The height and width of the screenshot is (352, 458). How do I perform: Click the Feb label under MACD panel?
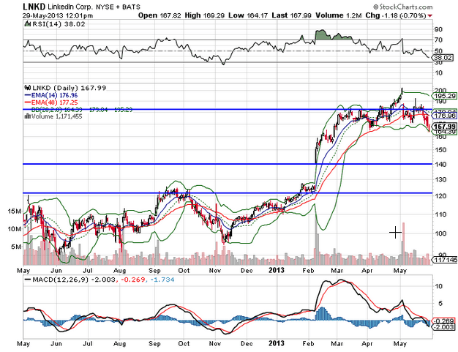(x=308, y=343)
